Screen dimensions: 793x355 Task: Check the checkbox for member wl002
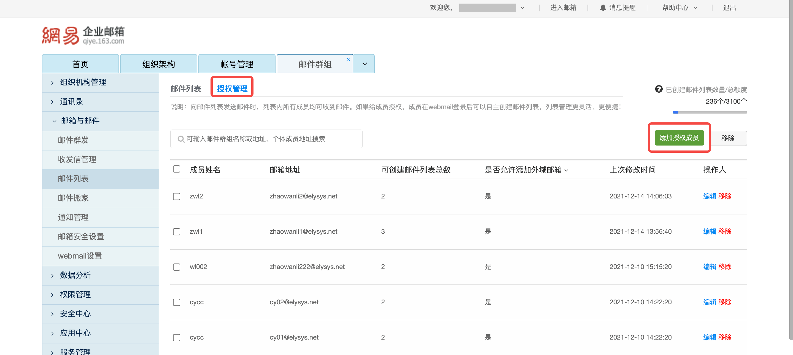pyautogui.click(x=176, y=267)
